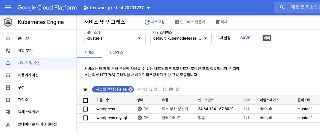Click the SAVE button
The width and height of the screenshot is (320, 133).
(x=245, y=38)
